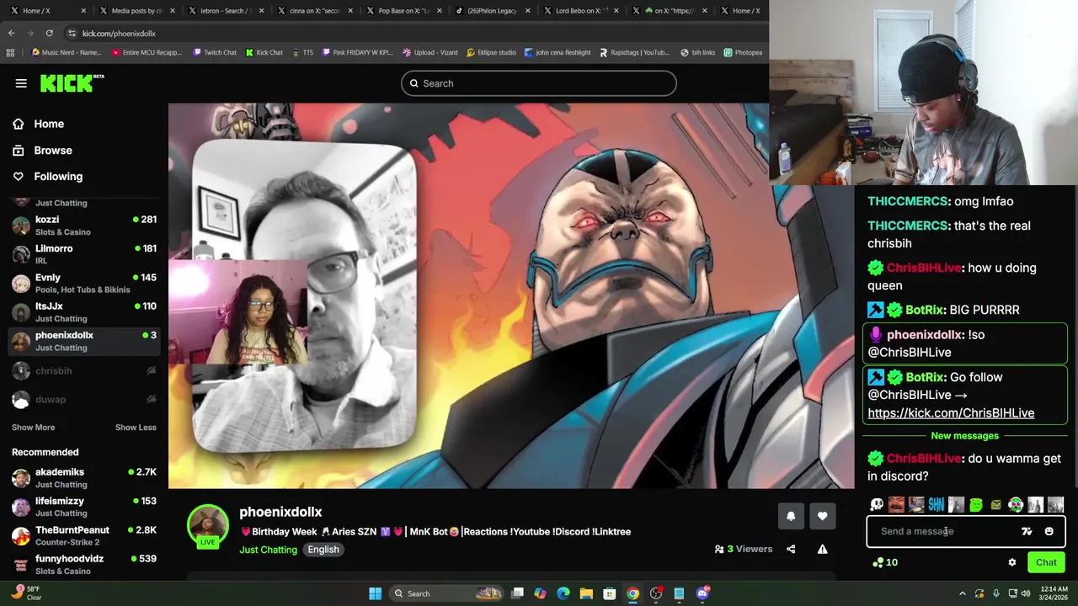Open the Browse page in sidebar
This screenshot has height=606, width=1078.
coord(42,150)
